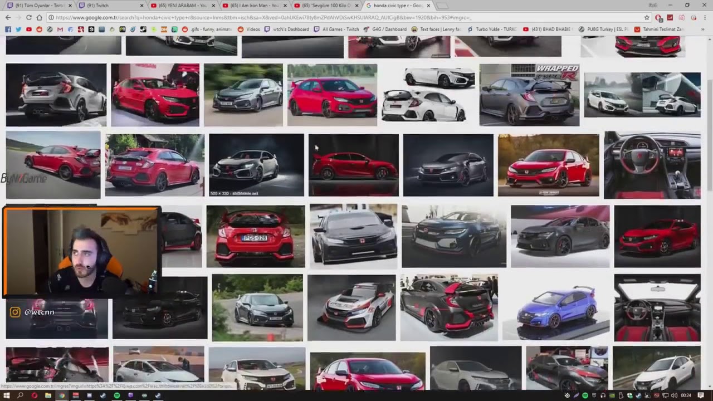Open the volume control in tray

click(674, 395)
